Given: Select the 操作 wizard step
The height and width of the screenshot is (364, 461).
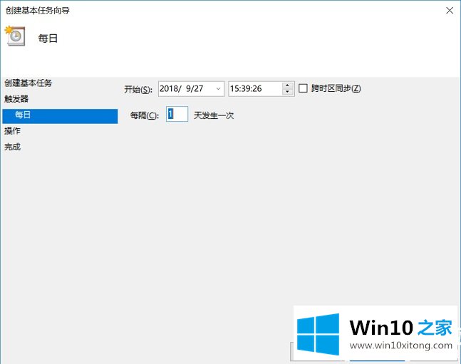Looking at the screenshot, I should tap(12, 131).
